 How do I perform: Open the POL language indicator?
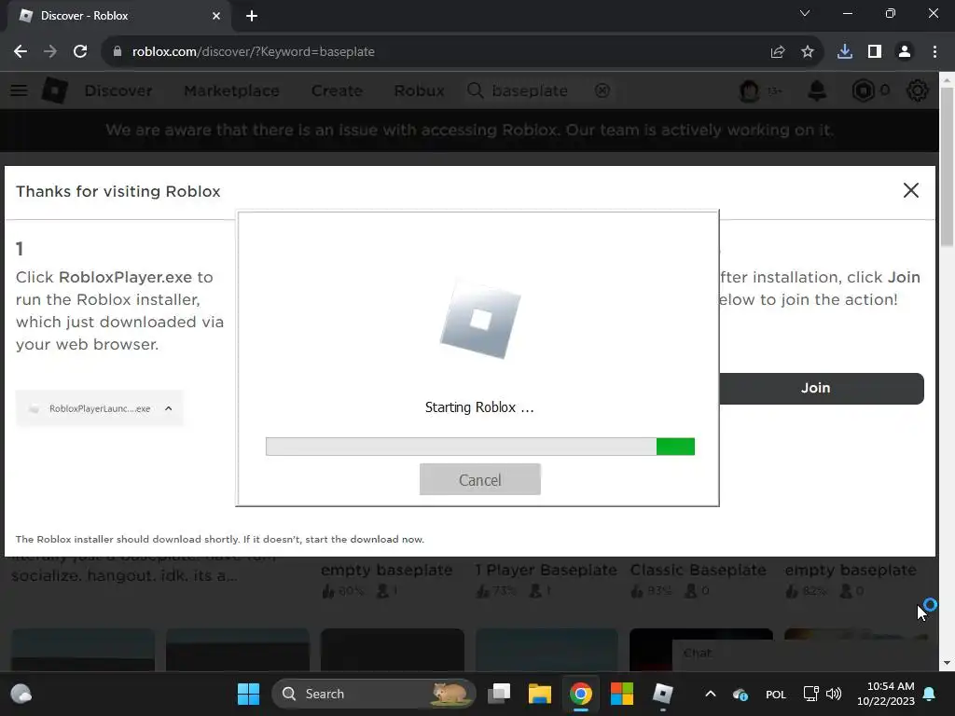tap(775, 695)
